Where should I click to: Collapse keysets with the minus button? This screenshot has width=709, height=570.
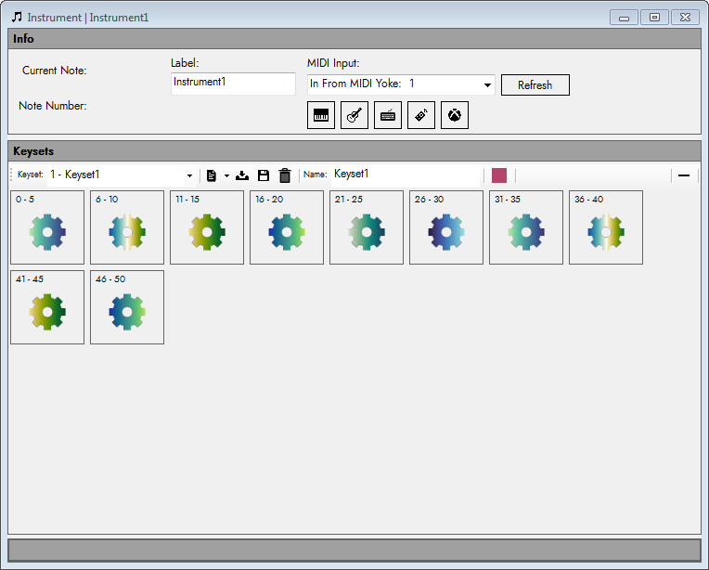684,175
